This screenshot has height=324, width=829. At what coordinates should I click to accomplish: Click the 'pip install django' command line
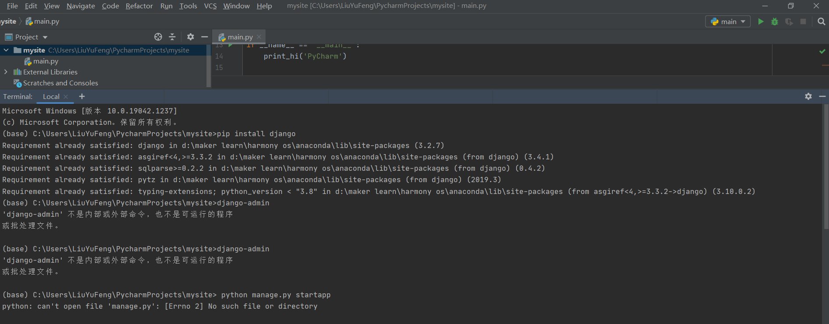click(149, 134)
